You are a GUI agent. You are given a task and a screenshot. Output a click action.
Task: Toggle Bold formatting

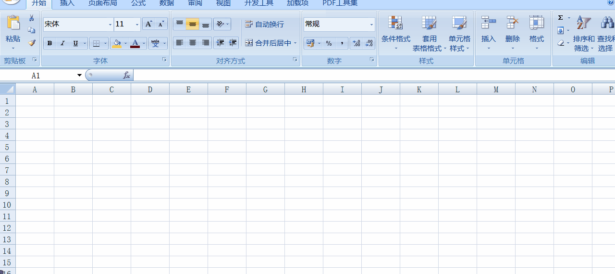click(49, 43)
